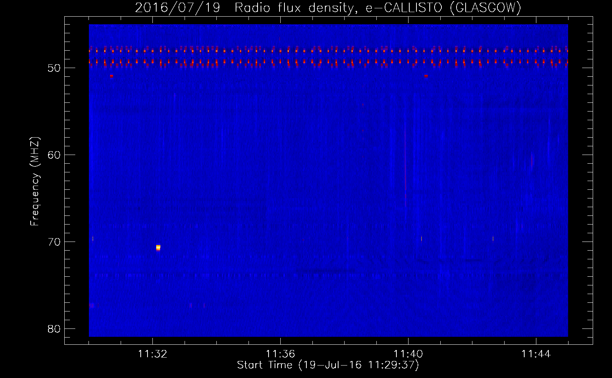This screenshot has width=612, height=378.
Task: Click the 70 MHz frequency tick label
Action: pyautogui.click(x=54, y=242)
